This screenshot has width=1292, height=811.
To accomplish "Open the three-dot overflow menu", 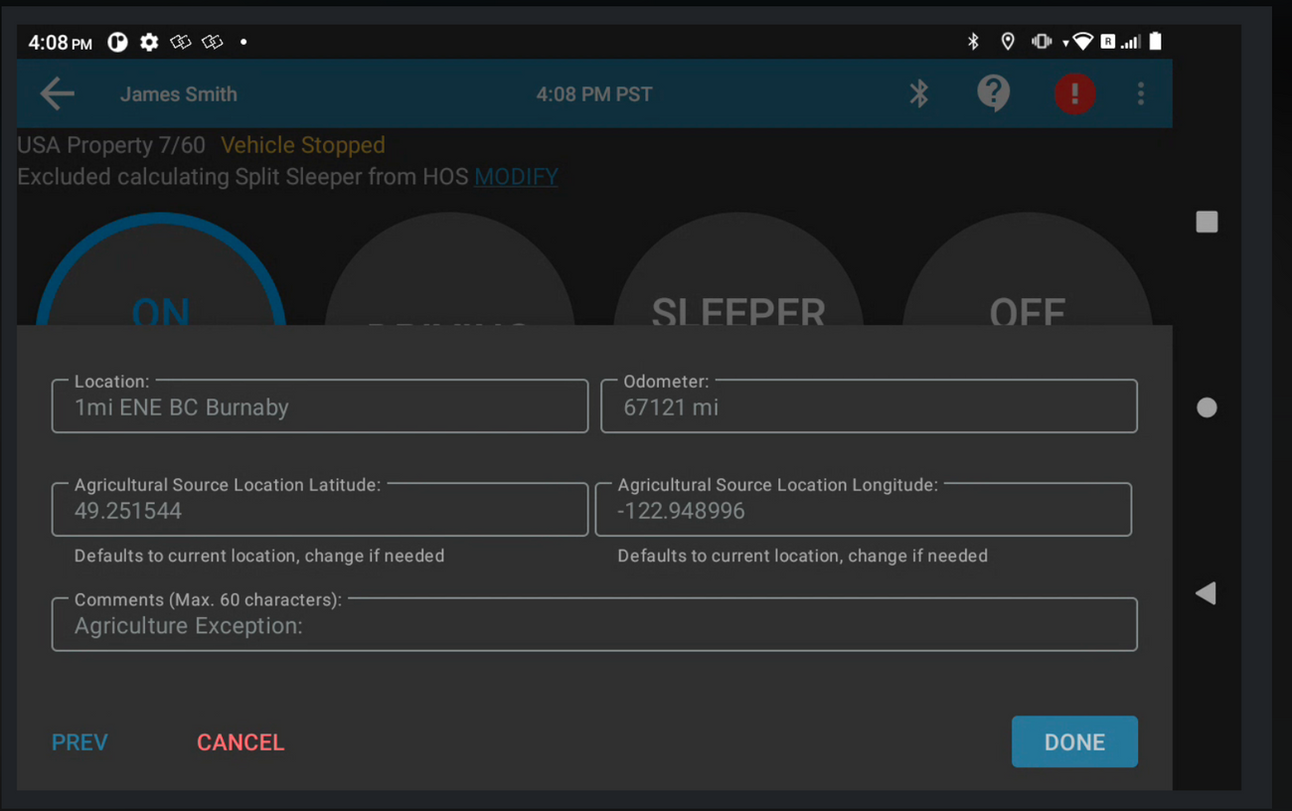I will 1140,94.
